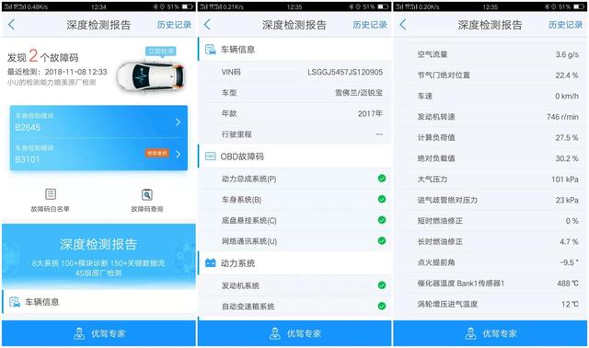Screen dimensions: 589x348
Task: Tap green check for 自动变速箱系统
Action: tap(382, 306)
